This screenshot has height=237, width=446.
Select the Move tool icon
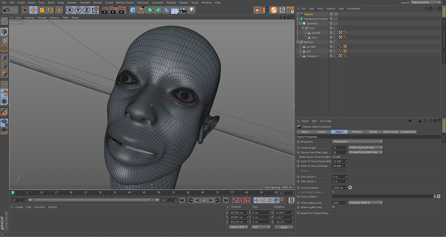(x=33, y=10)
